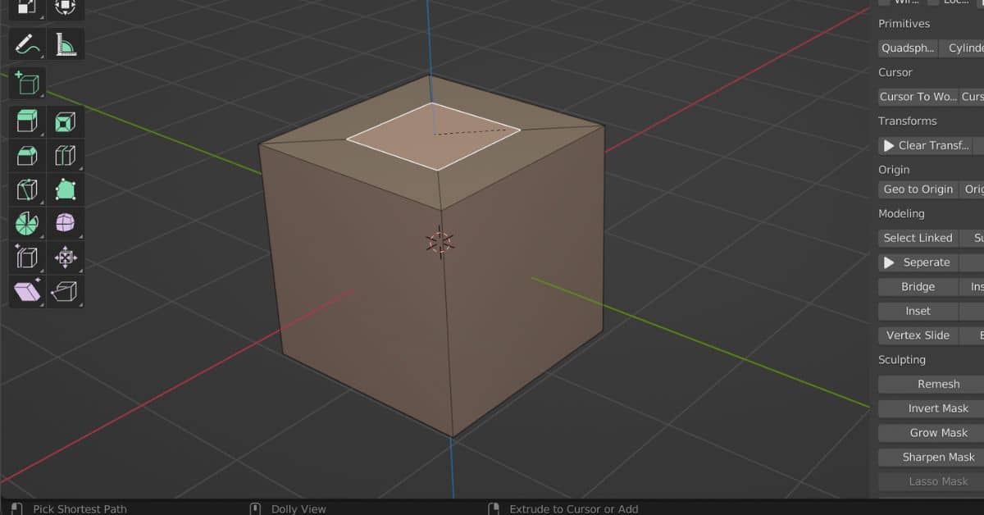Select the Poly Build tool
This screenshot has width=984, height=515.
(x=65, y=190)
